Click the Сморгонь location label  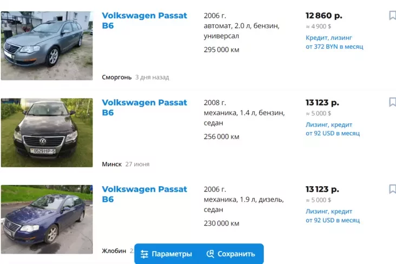117,77
